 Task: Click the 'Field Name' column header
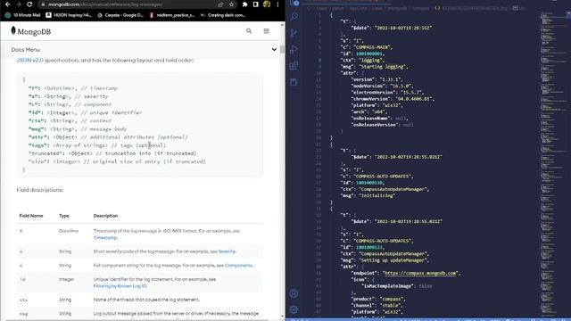coord(31,216)
